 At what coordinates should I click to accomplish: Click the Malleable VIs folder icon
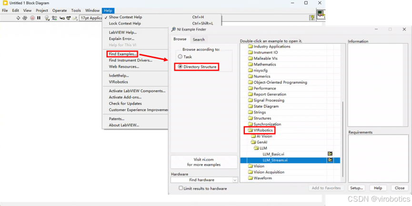[x=251, y=58]
